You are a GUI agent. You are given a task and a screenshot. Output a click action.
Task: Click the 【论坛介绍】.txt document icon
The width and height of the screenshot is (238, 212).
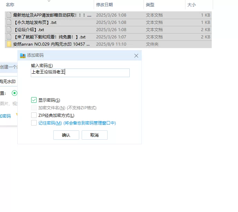click(9, 30)
